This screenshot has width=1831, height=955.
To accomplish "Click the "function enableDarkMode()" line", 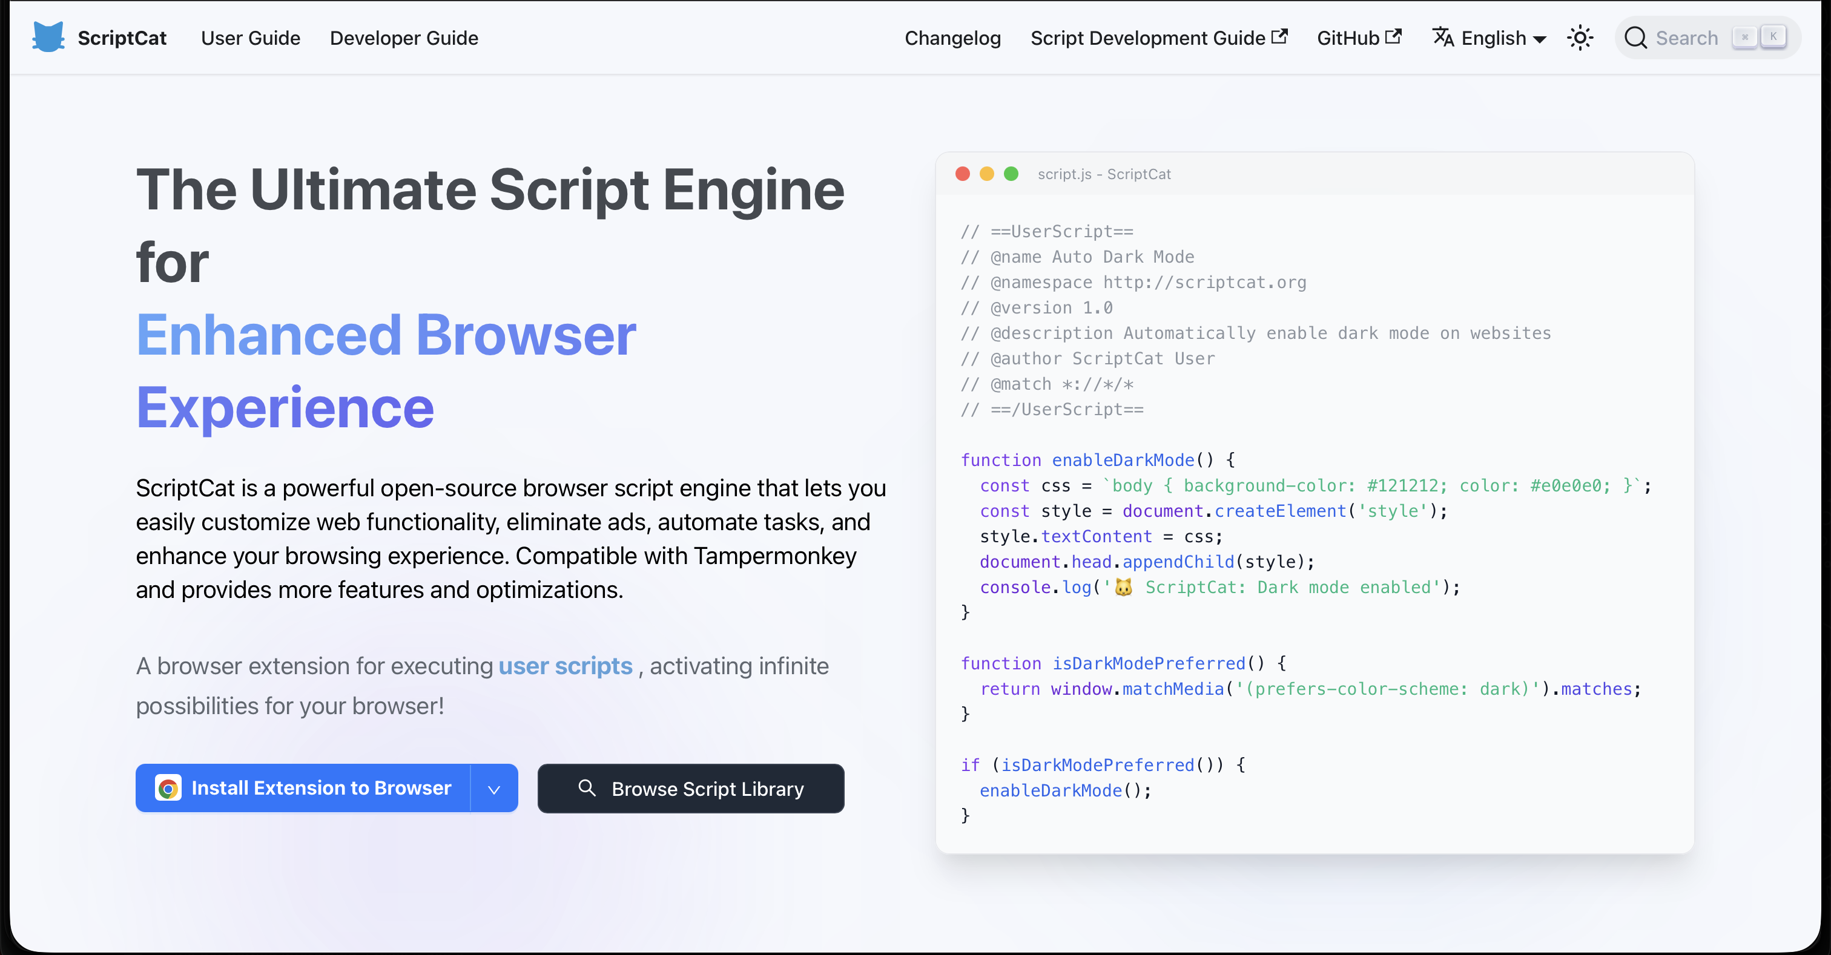I will (x=1098, y=460).
